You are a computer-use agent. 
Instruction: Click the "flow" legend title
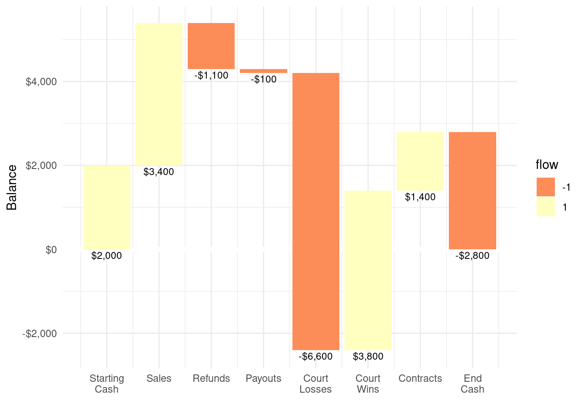[547, 165]
